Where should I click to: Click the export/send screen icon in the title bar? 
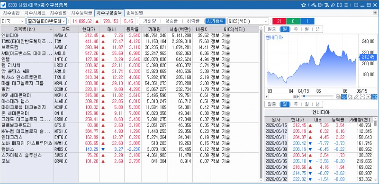click(320, 5)
